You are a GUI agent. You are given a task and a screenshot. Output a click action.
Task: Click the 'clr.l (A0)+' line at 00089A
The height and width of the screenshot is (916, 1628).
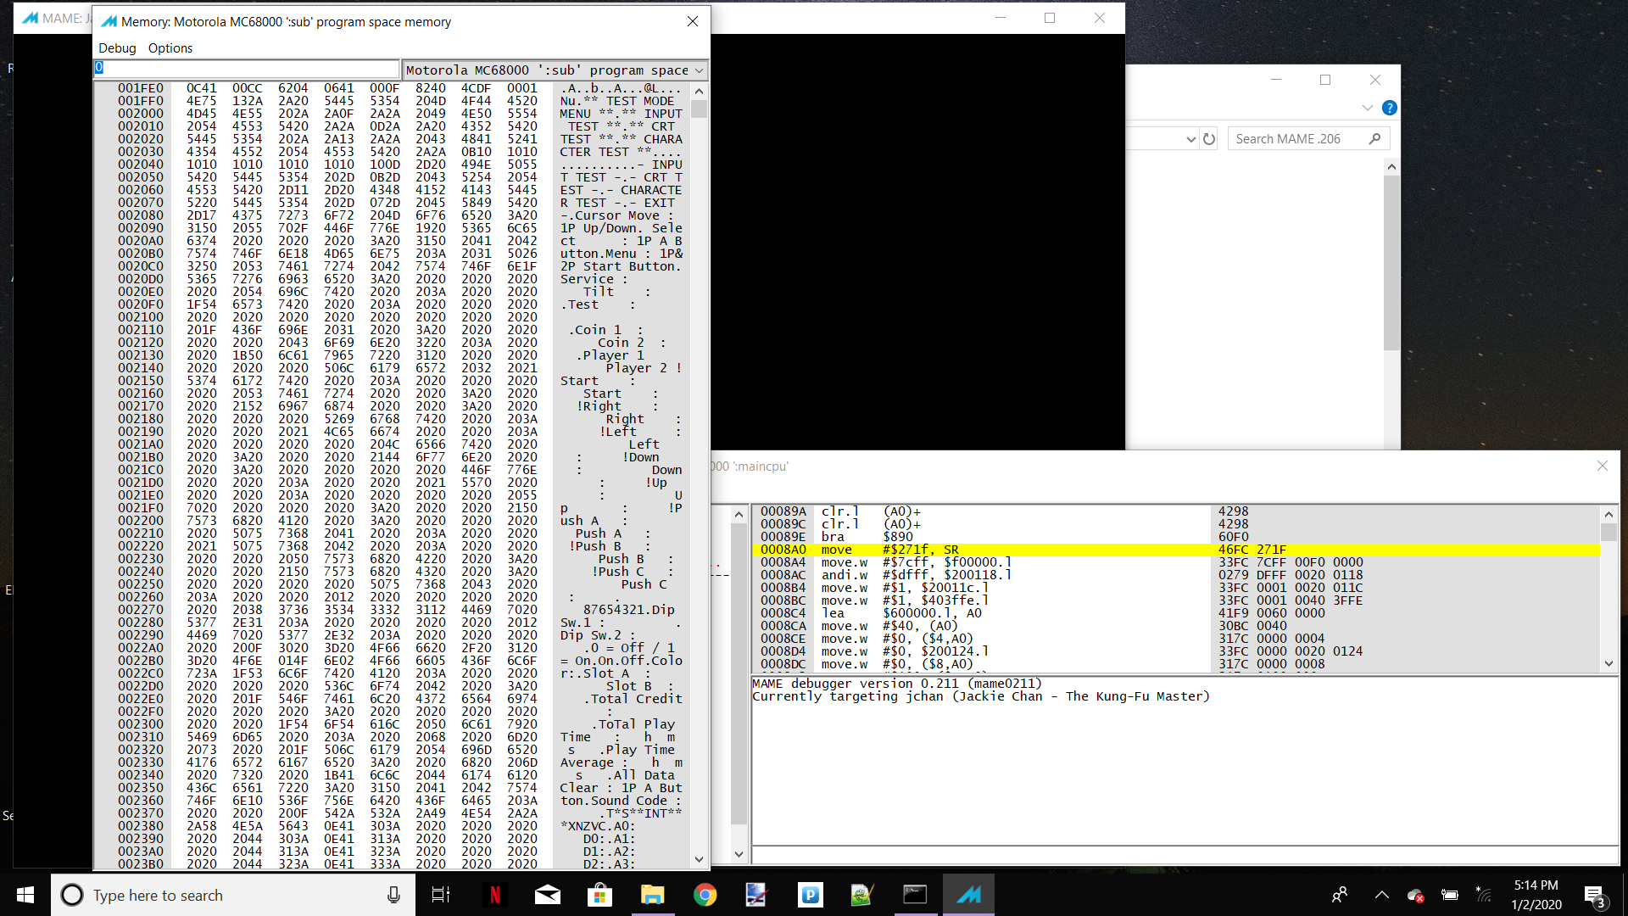tap(1174, 511)
